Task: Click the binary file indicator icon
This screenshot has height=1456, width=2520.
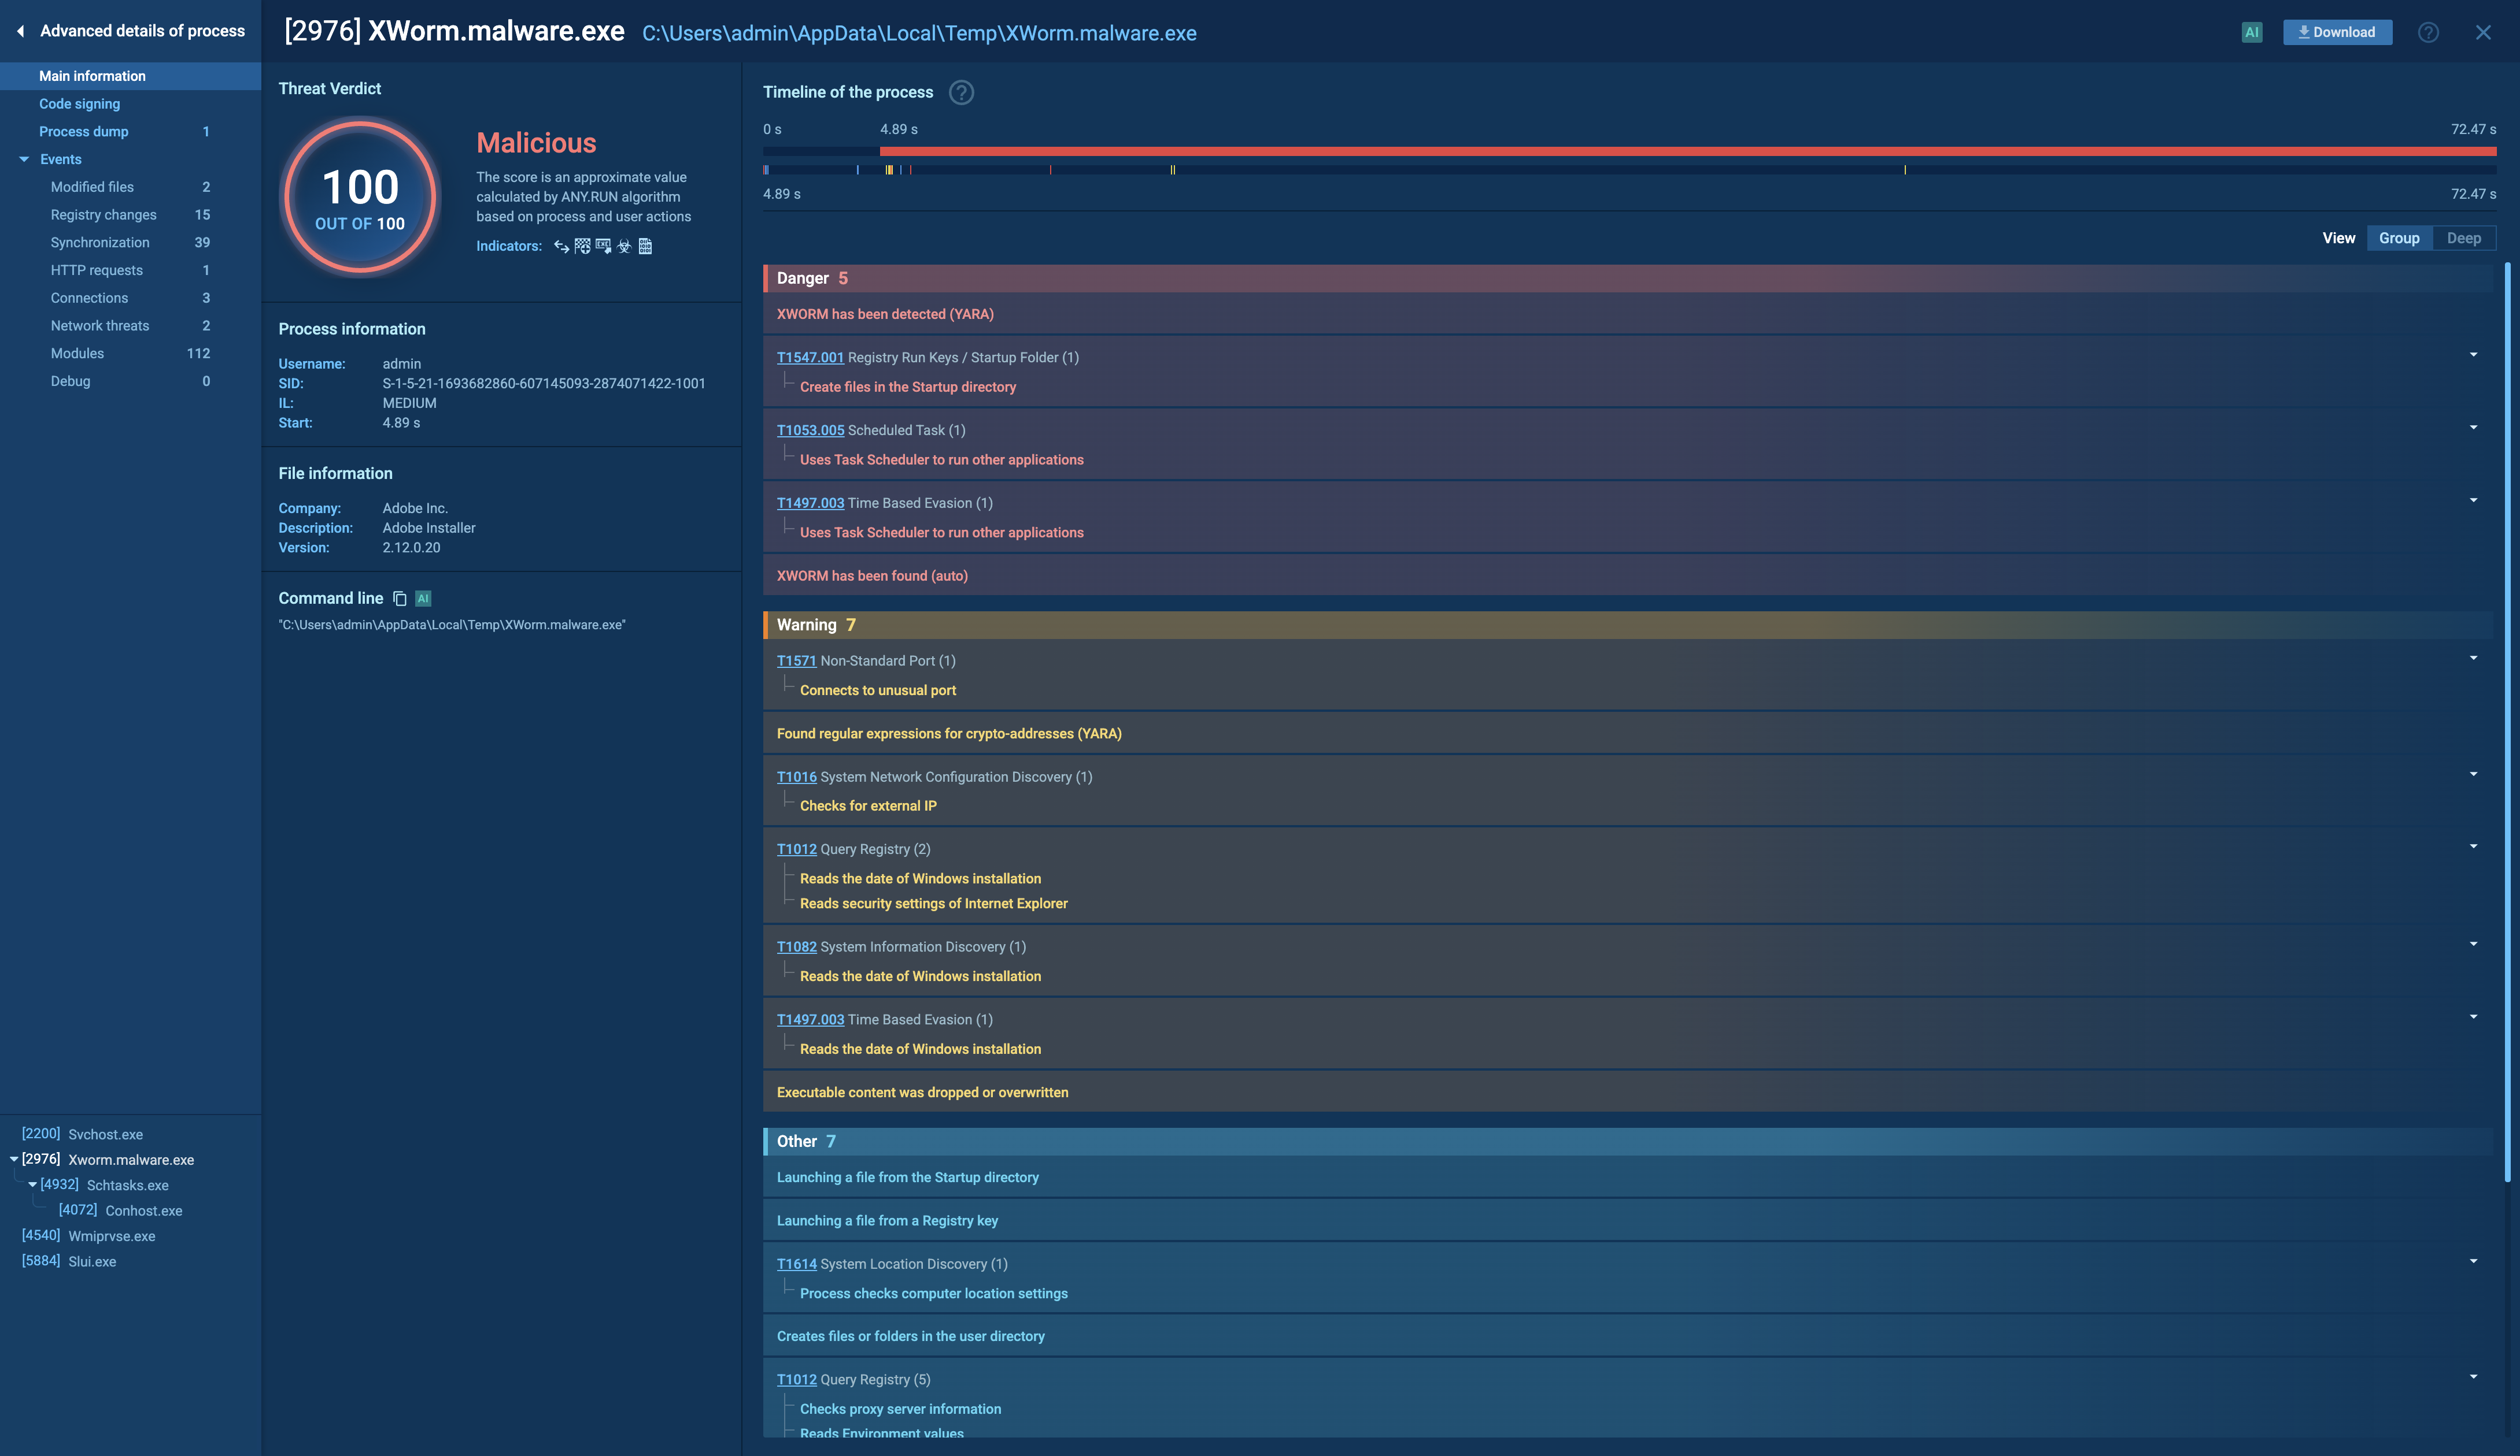Action: (x=645, y=246)
